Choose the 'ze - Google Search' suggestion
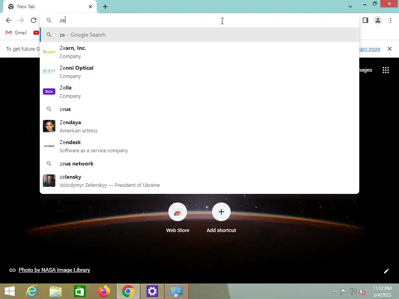The image size is (399, 299). pos(199,35)
